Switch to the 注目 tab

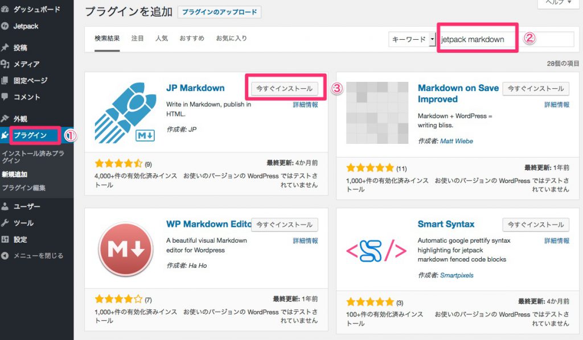tap(137, 38)
